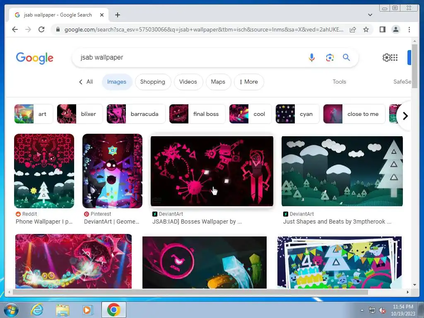Open Google quick settings gear icon
The image size is (424, 318).
386,57
